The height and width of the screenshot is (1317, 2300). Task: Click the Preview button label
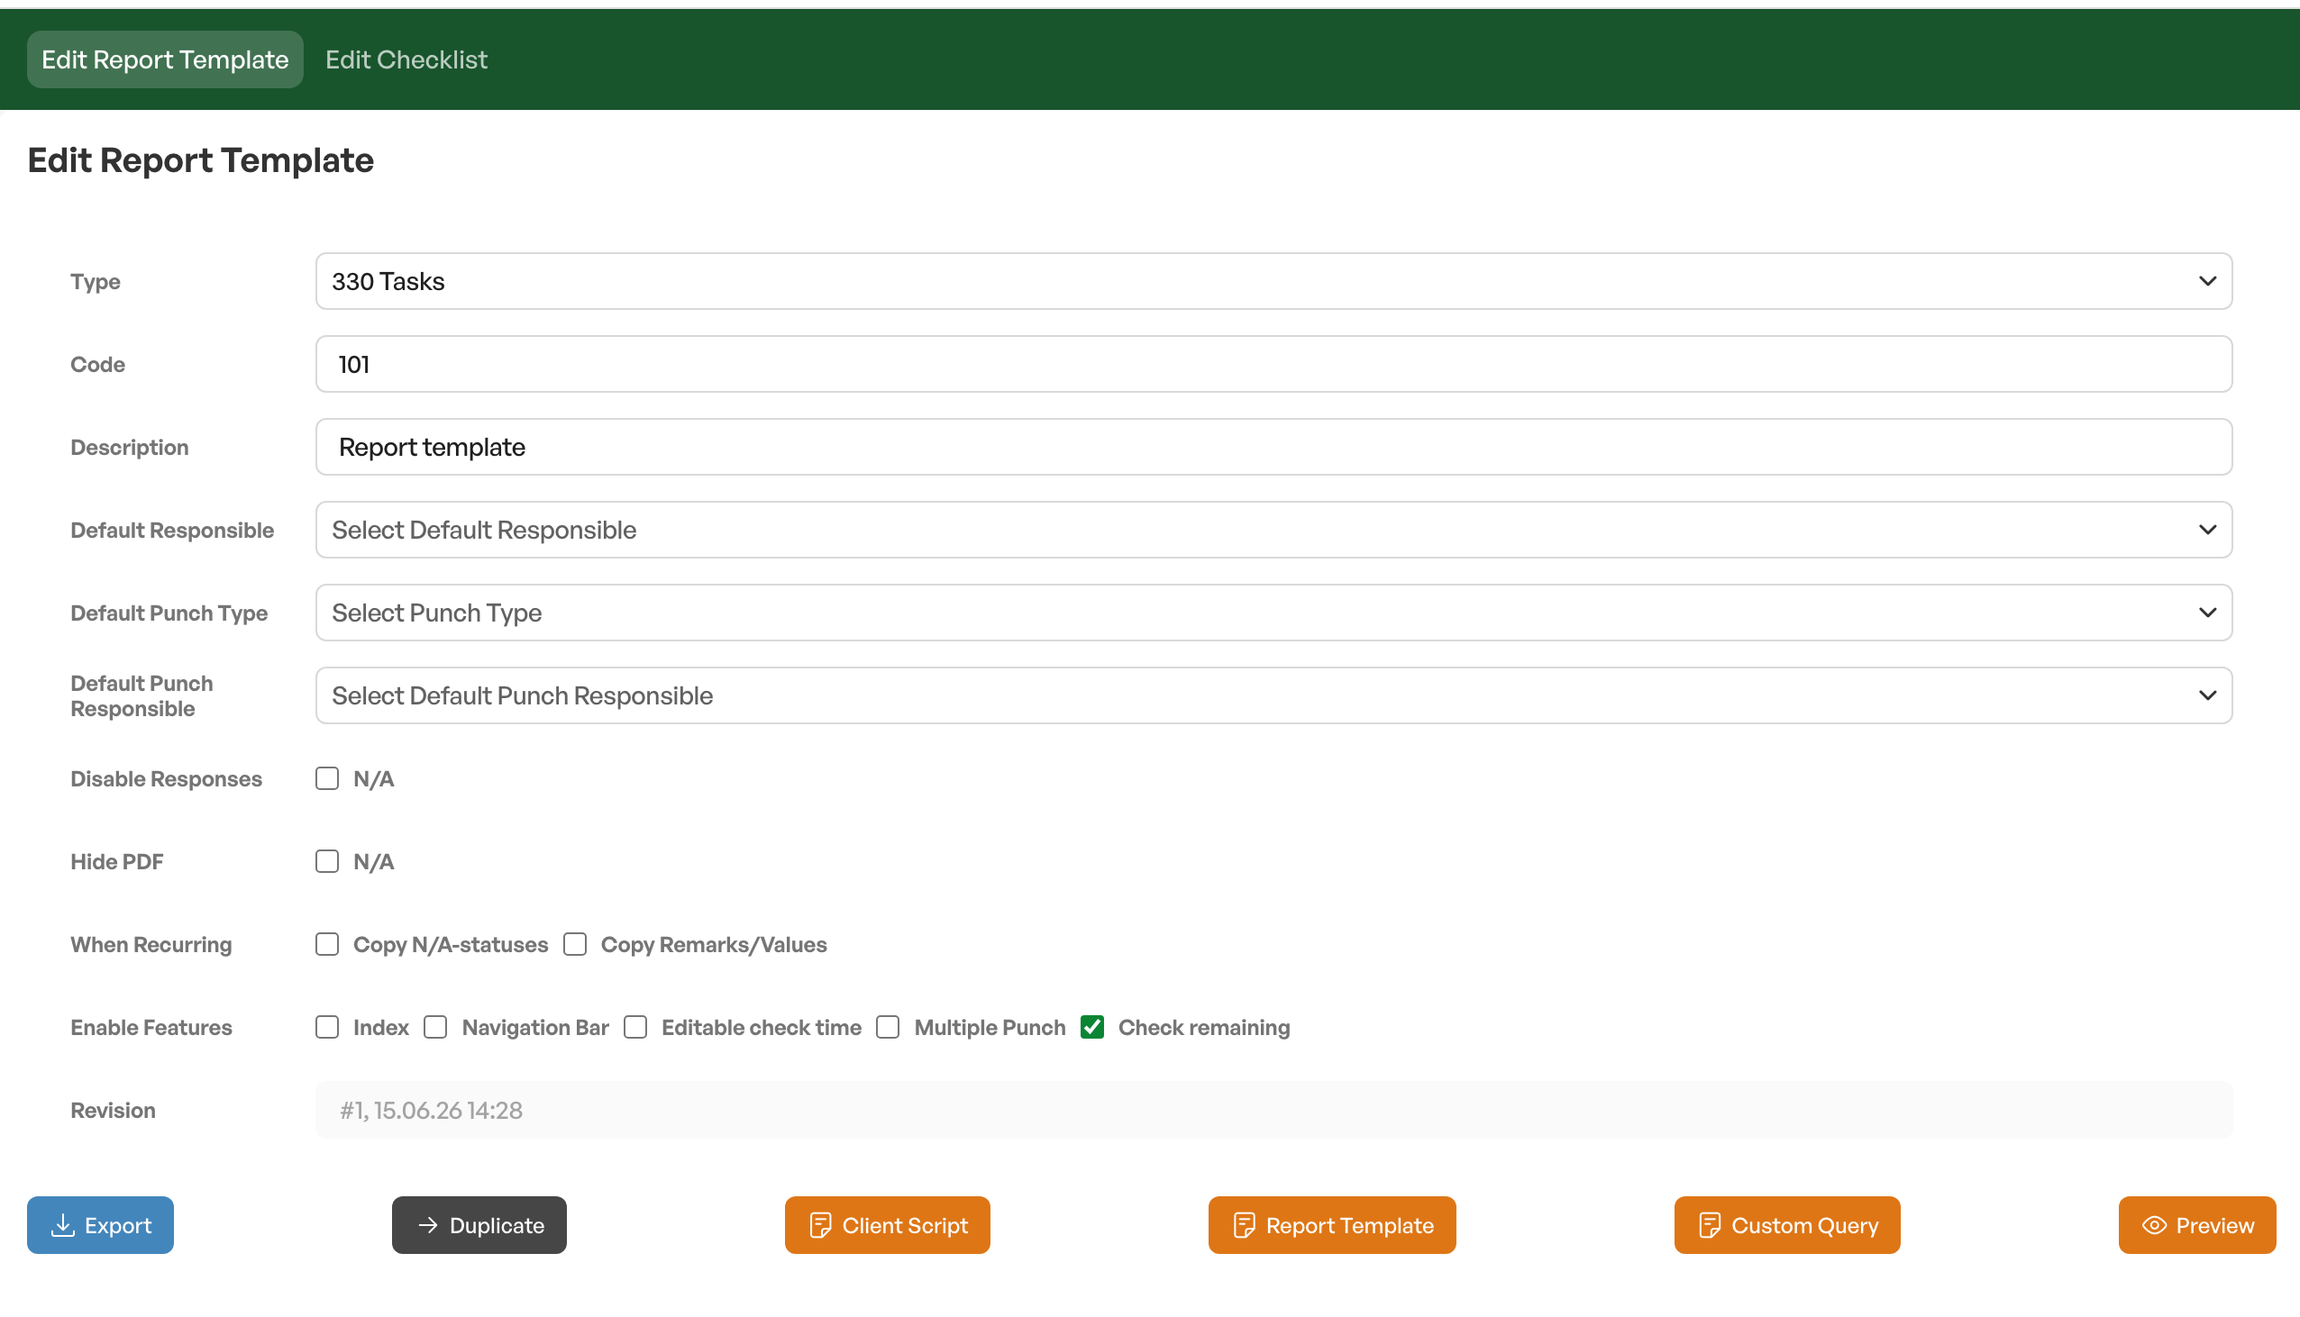click(2215, 1226)
